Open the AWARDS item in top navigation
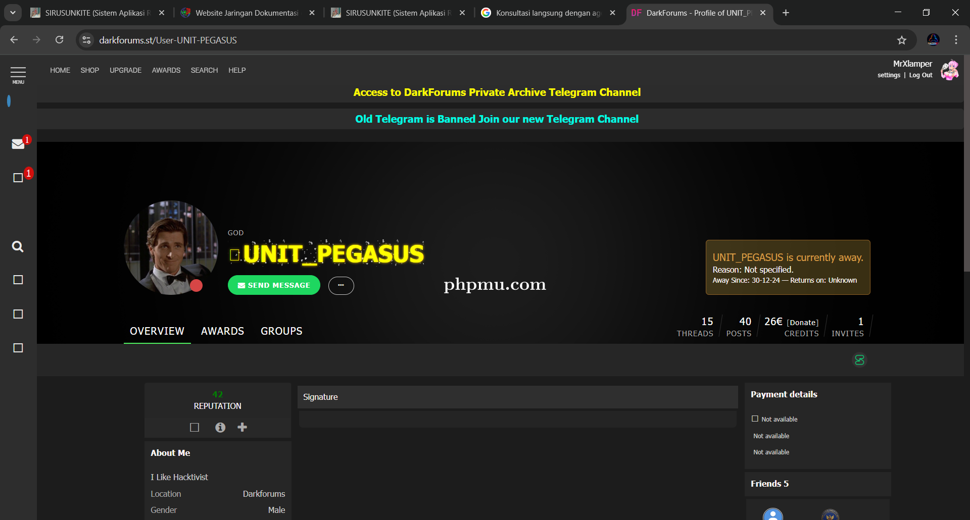The height and width of the screenshot is (520, 970). coord(166,70)
